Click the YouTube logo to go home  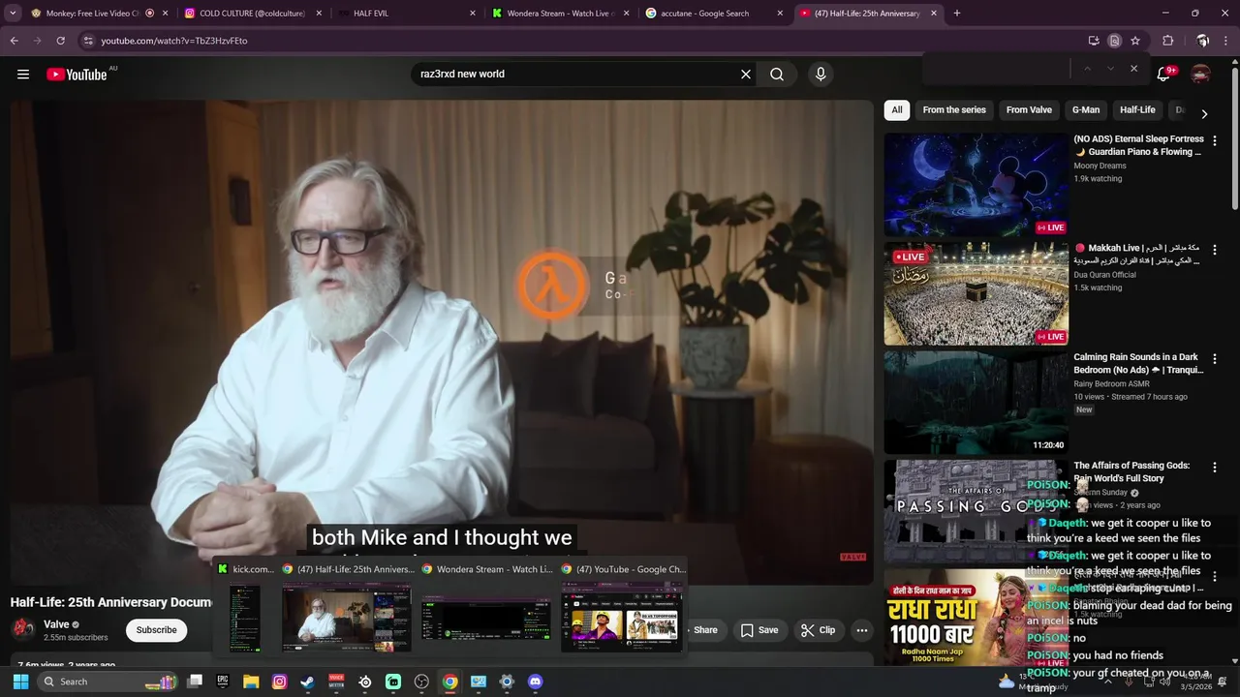point(77,75)
